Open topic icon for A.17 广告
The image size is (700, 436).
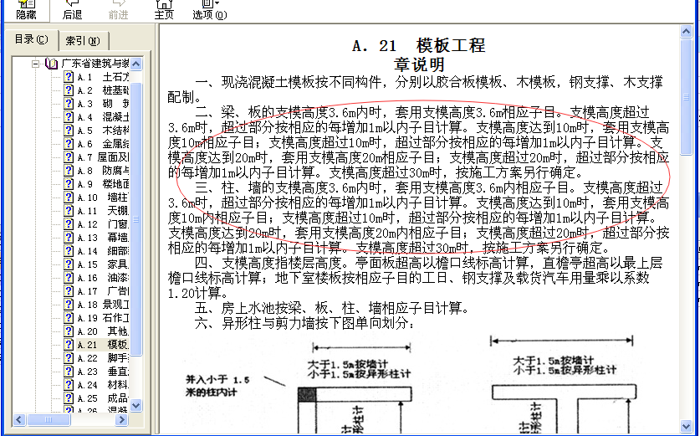click(69, 291)
